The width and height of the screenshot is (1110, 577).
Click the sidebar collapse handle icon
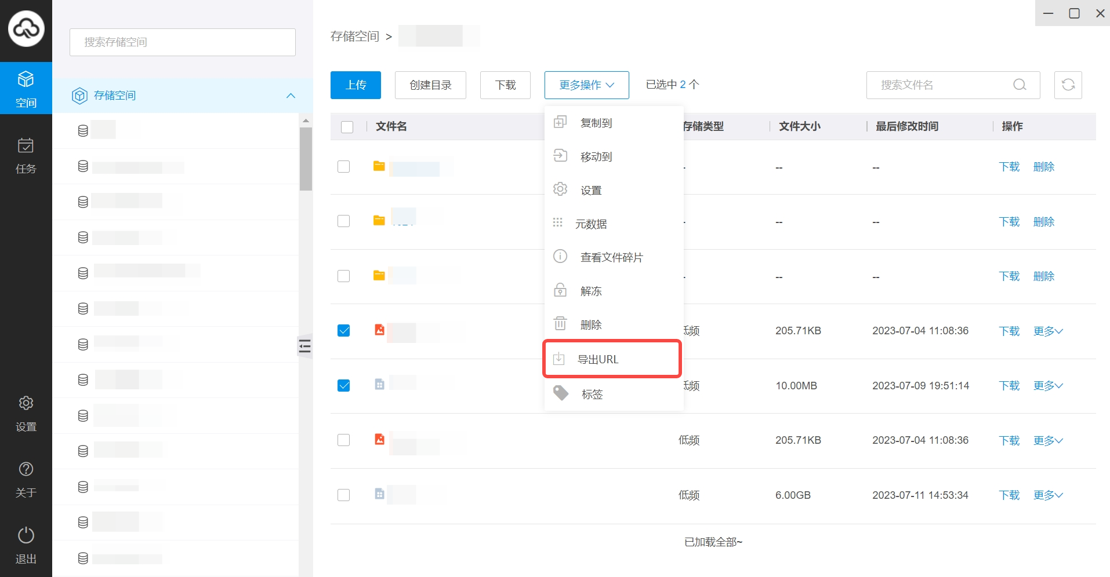click(x=304, y=346)
